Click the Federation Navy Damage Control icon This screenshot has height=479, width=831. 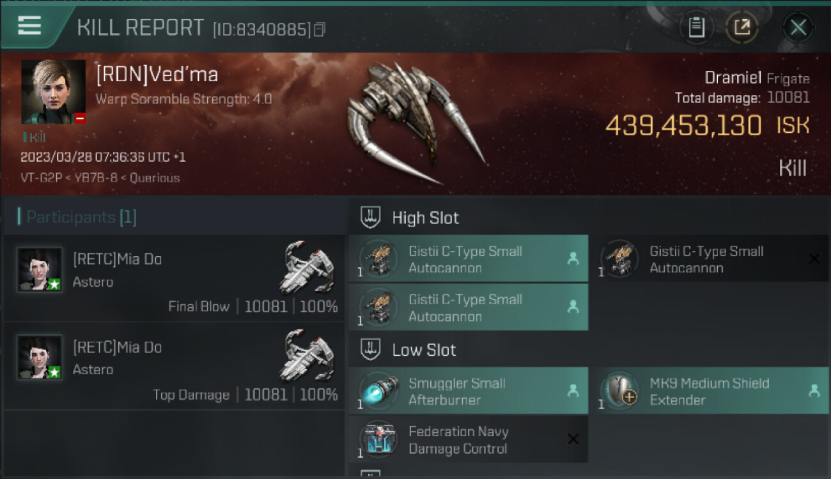378,439
